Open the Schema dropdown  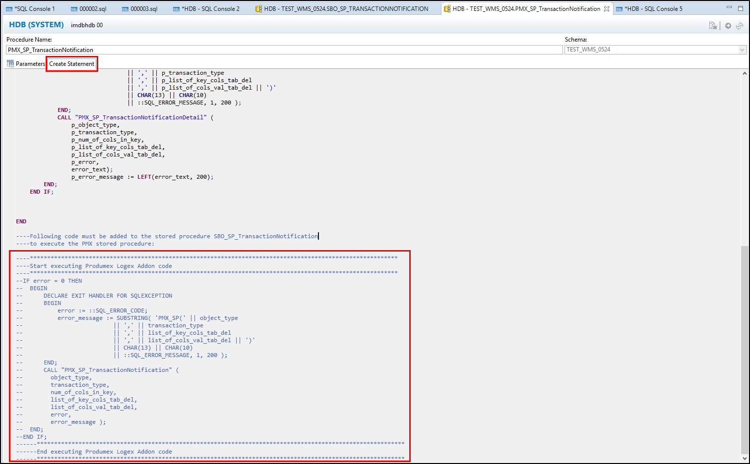[x=742, y=50]
